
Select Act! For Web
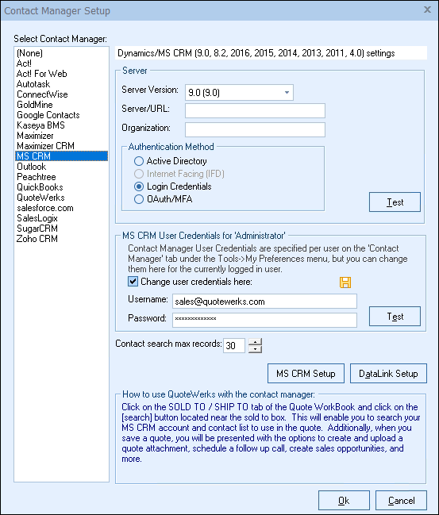[61, 74]
